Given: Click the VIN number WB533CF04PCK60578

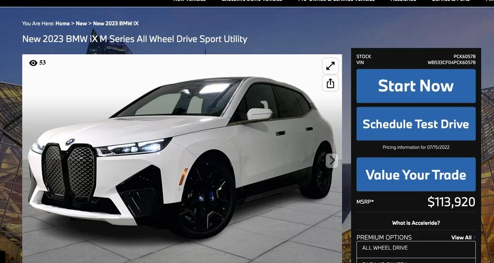Looking at the screenshot, I should tap(452, 63).
